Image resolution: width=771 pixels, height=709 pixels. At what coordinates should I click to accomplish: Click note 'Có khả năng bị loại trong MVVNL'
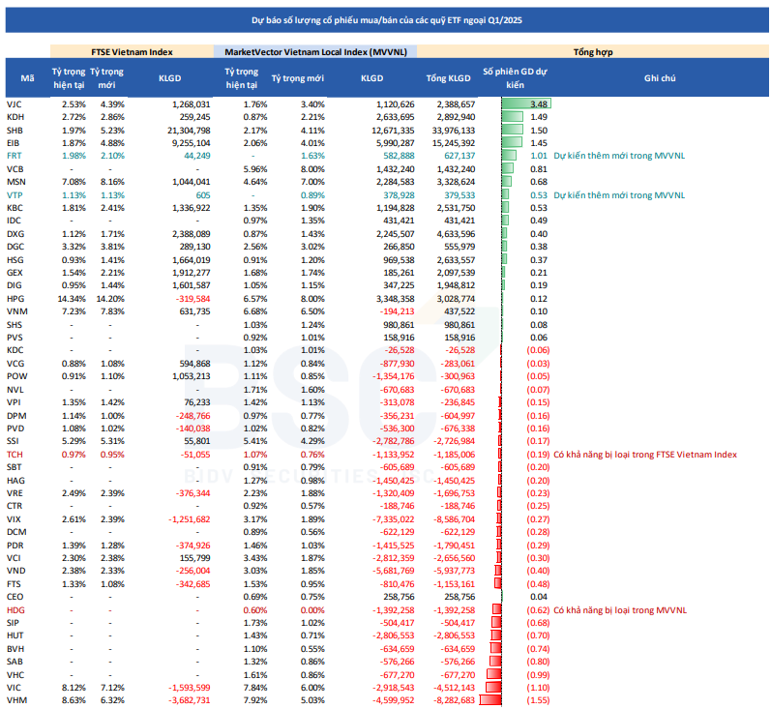pos(620,610)
